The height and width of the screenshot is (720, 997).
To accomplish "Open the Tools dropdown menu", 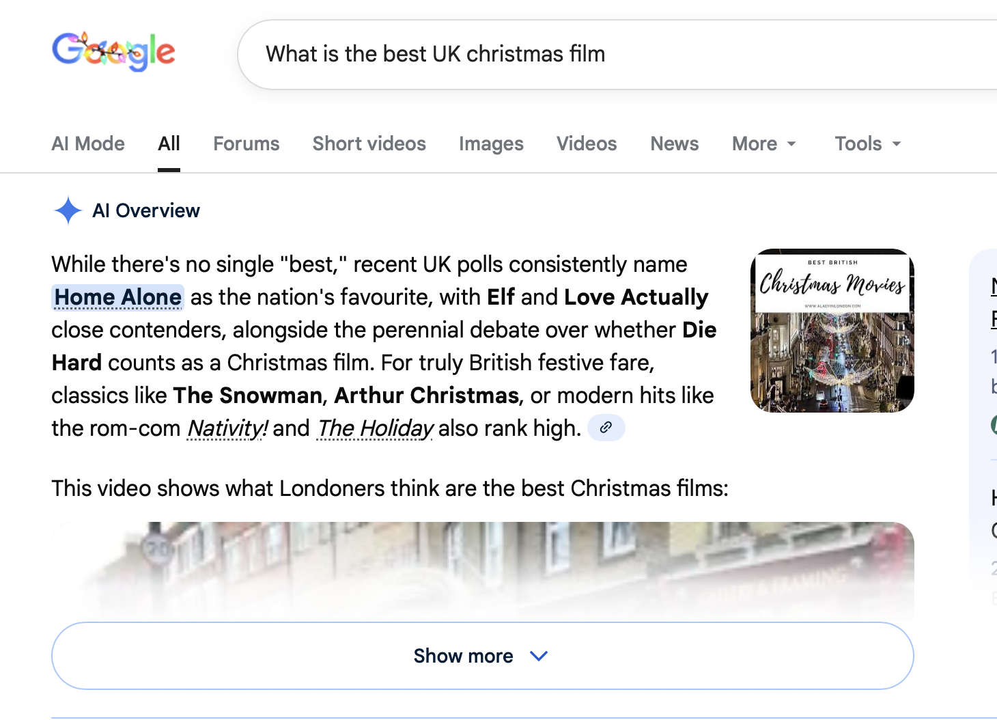I will point(867,143).
